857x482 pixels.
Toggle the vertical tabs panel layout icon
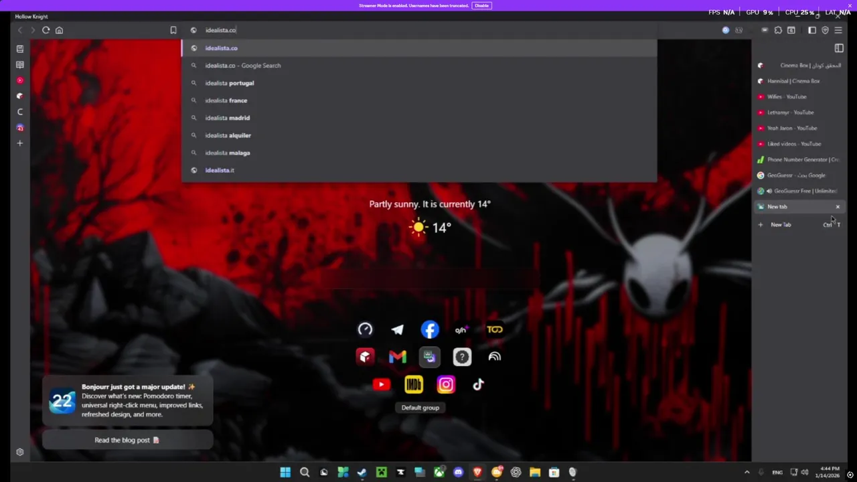(839, 48)
